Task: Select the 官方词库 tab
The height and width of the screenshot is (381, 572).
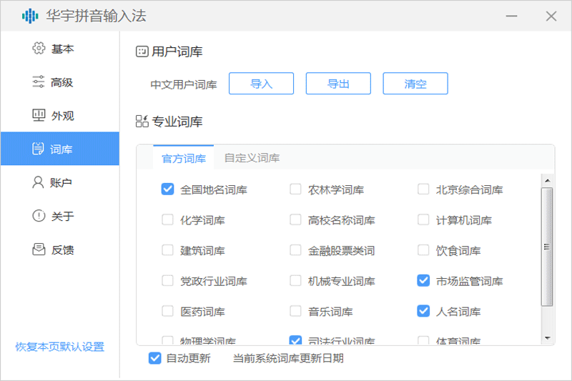Action: (x=184, y=158)
